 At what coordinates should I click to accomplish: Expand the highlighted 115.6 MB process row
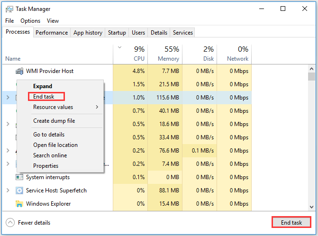[8, 98]
